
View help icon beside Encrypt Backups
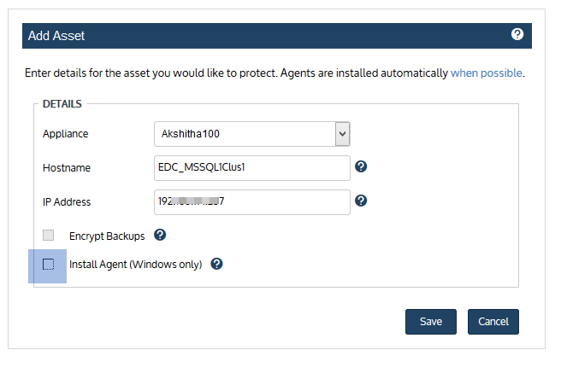[160, 235]
